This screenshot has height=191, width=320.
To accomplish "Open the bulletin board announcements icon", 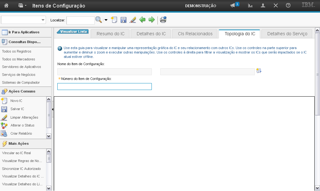I will click(233, 6).
